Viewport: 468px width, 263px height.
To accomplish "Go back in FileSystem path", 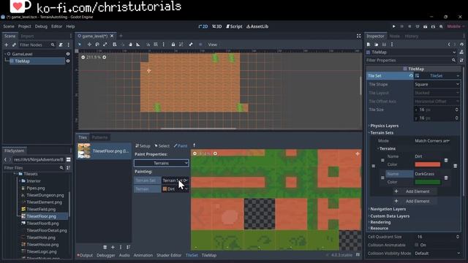I will [5, 159].
